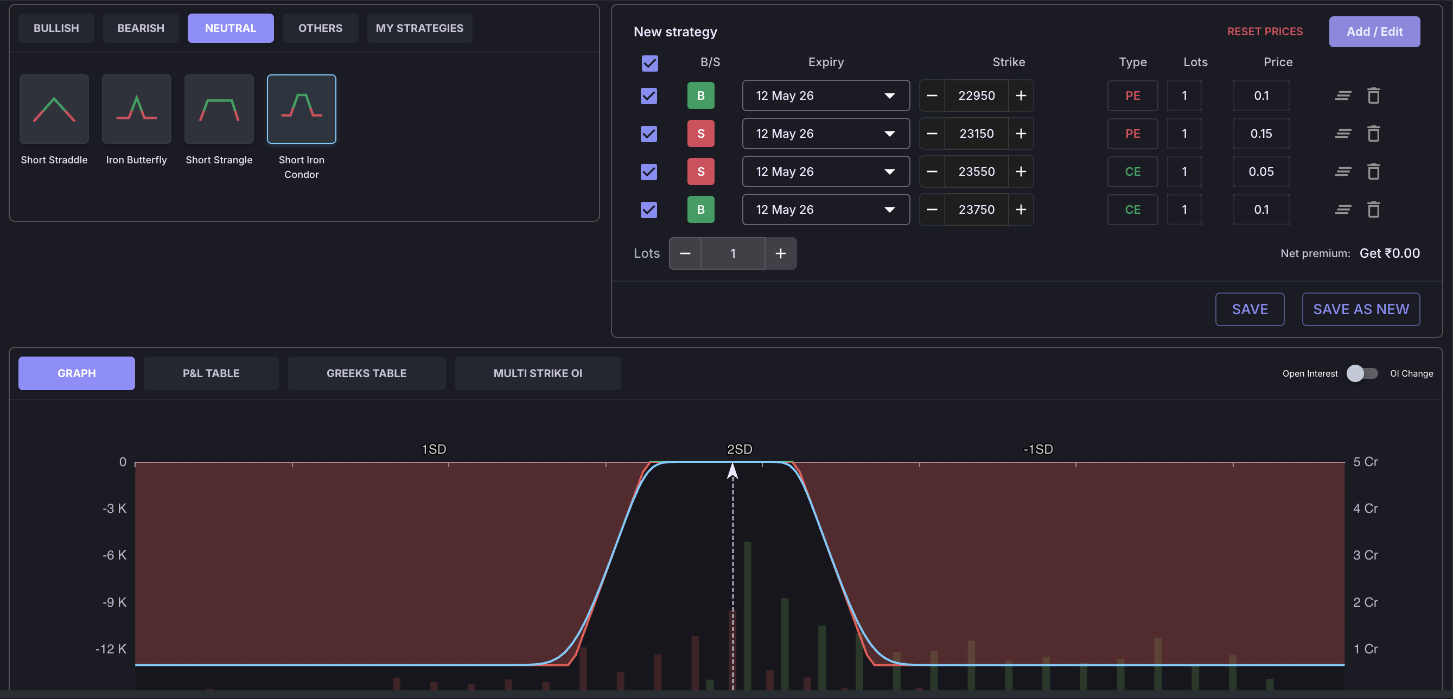Open expiry dropdown for 23750 leg
1453x699 pixels.
click(826, 210)
